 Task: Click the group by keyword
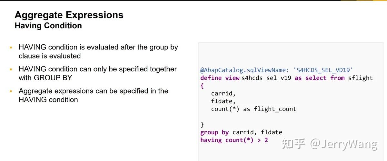(214, 132)
